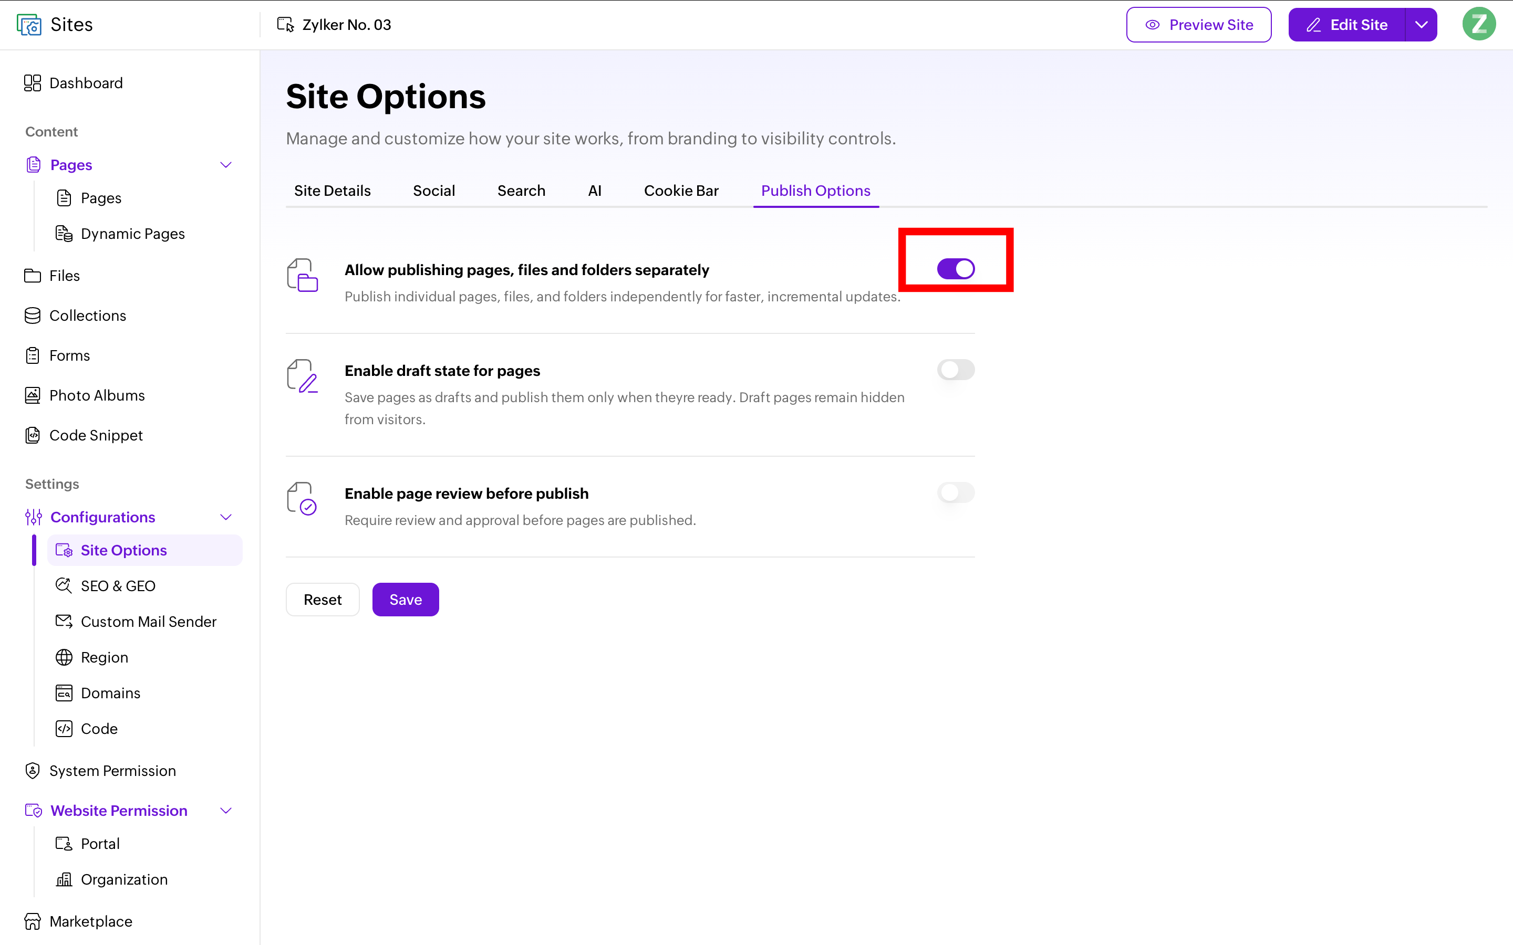Open the Domains icon
1513x945 pixels.
64,693
